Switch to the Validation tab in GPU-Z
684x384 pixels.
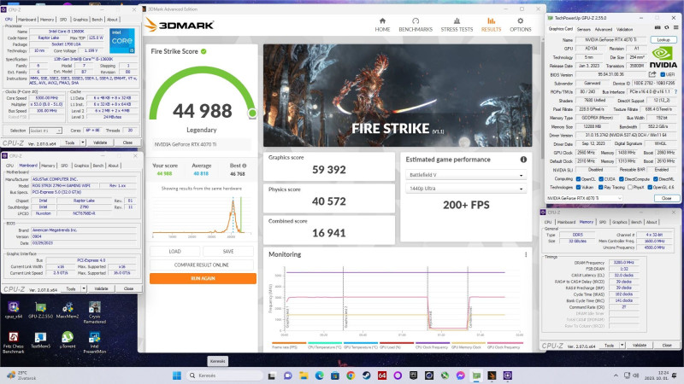tap(625, 29)
